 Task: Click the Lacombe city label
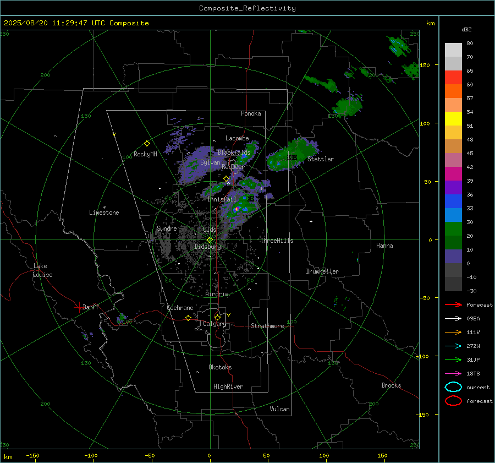coord(237,138)
